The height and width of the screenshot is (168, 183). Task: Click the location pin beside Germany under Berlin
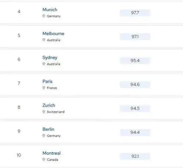pyautogui.click(x=44, y=135)
